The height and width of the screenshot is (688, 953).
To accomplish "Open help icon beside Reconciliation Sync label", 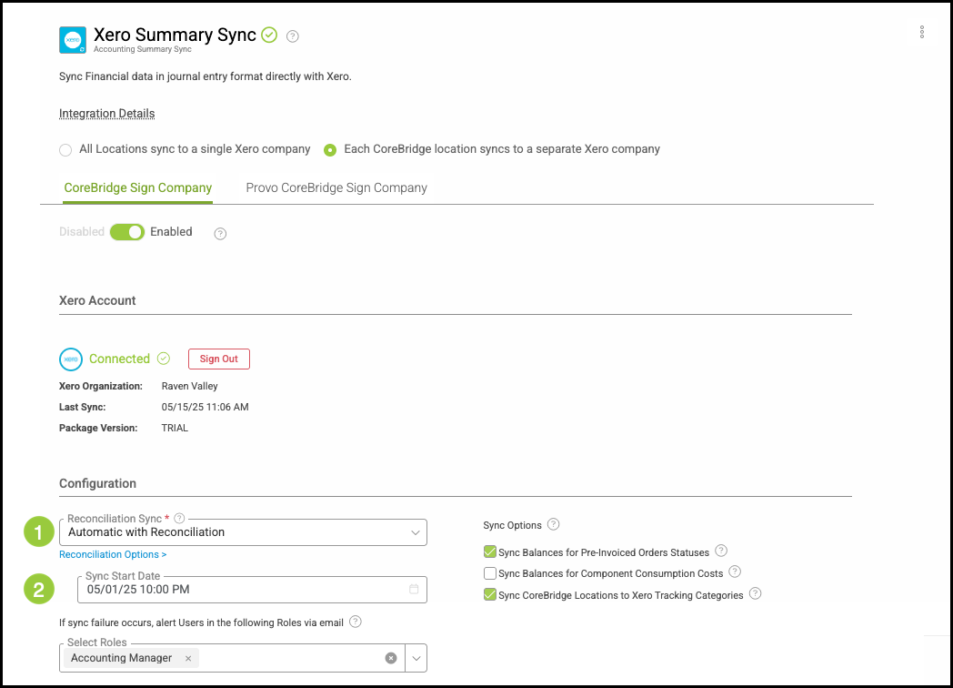I will 179,519.
